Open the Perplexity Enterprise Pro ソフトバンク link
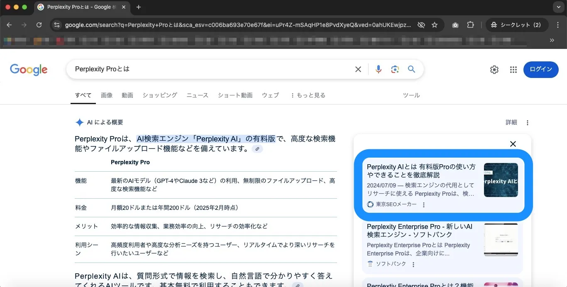Image resolution: width=567 pixels, height=287 pixels. pos(420,231)
